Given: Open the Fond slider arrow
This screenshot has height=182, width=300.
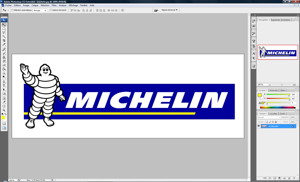Looking at the screenshot, I should (297, 122).
